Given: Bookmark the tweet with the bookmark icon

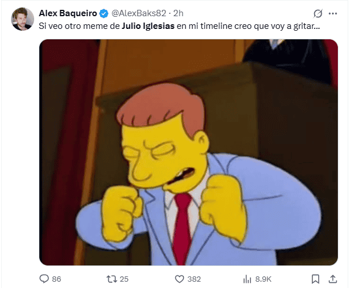Looking at the screenshot, I should (x=315, y=279).
